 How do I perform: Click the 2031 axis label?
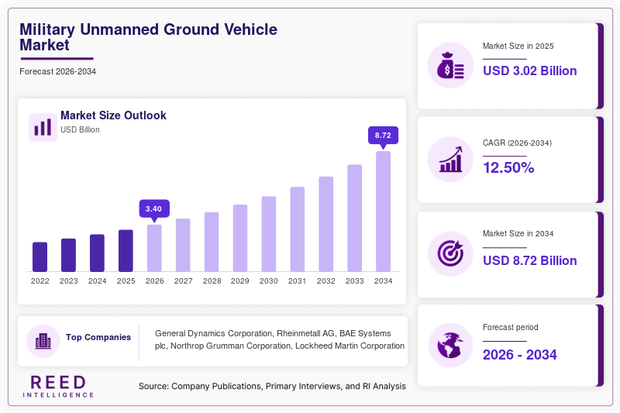pos(298,281)
